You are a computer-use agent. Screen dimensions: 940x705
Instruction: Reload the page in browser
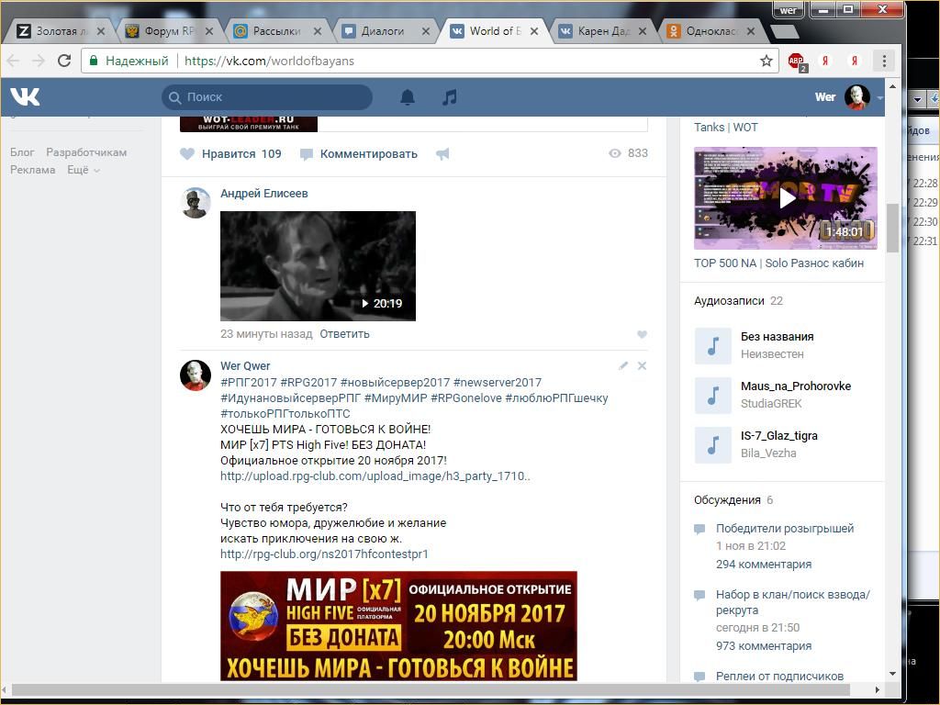coord(64,61)
